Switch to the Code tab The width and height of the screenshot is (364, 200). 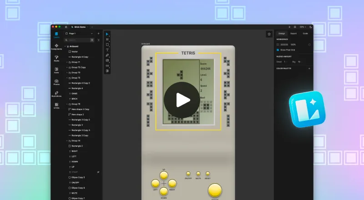(305, 34)
